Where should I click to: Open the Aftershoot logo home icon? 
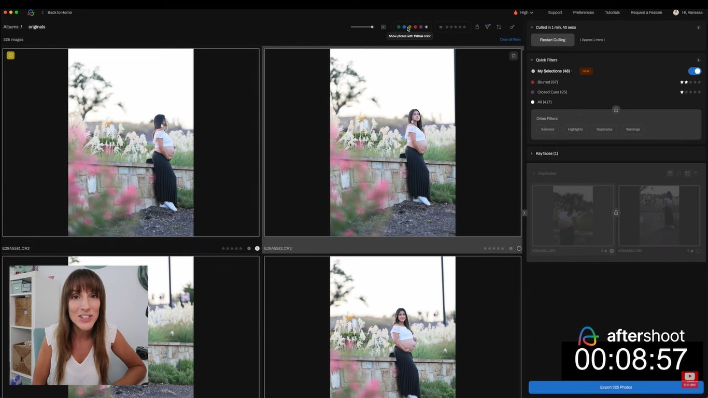coord(31,12)
